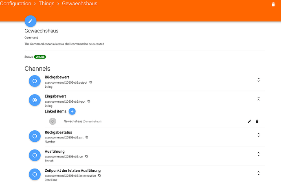
Task: Click the G avatar of linked item
Action: (53, 121)
